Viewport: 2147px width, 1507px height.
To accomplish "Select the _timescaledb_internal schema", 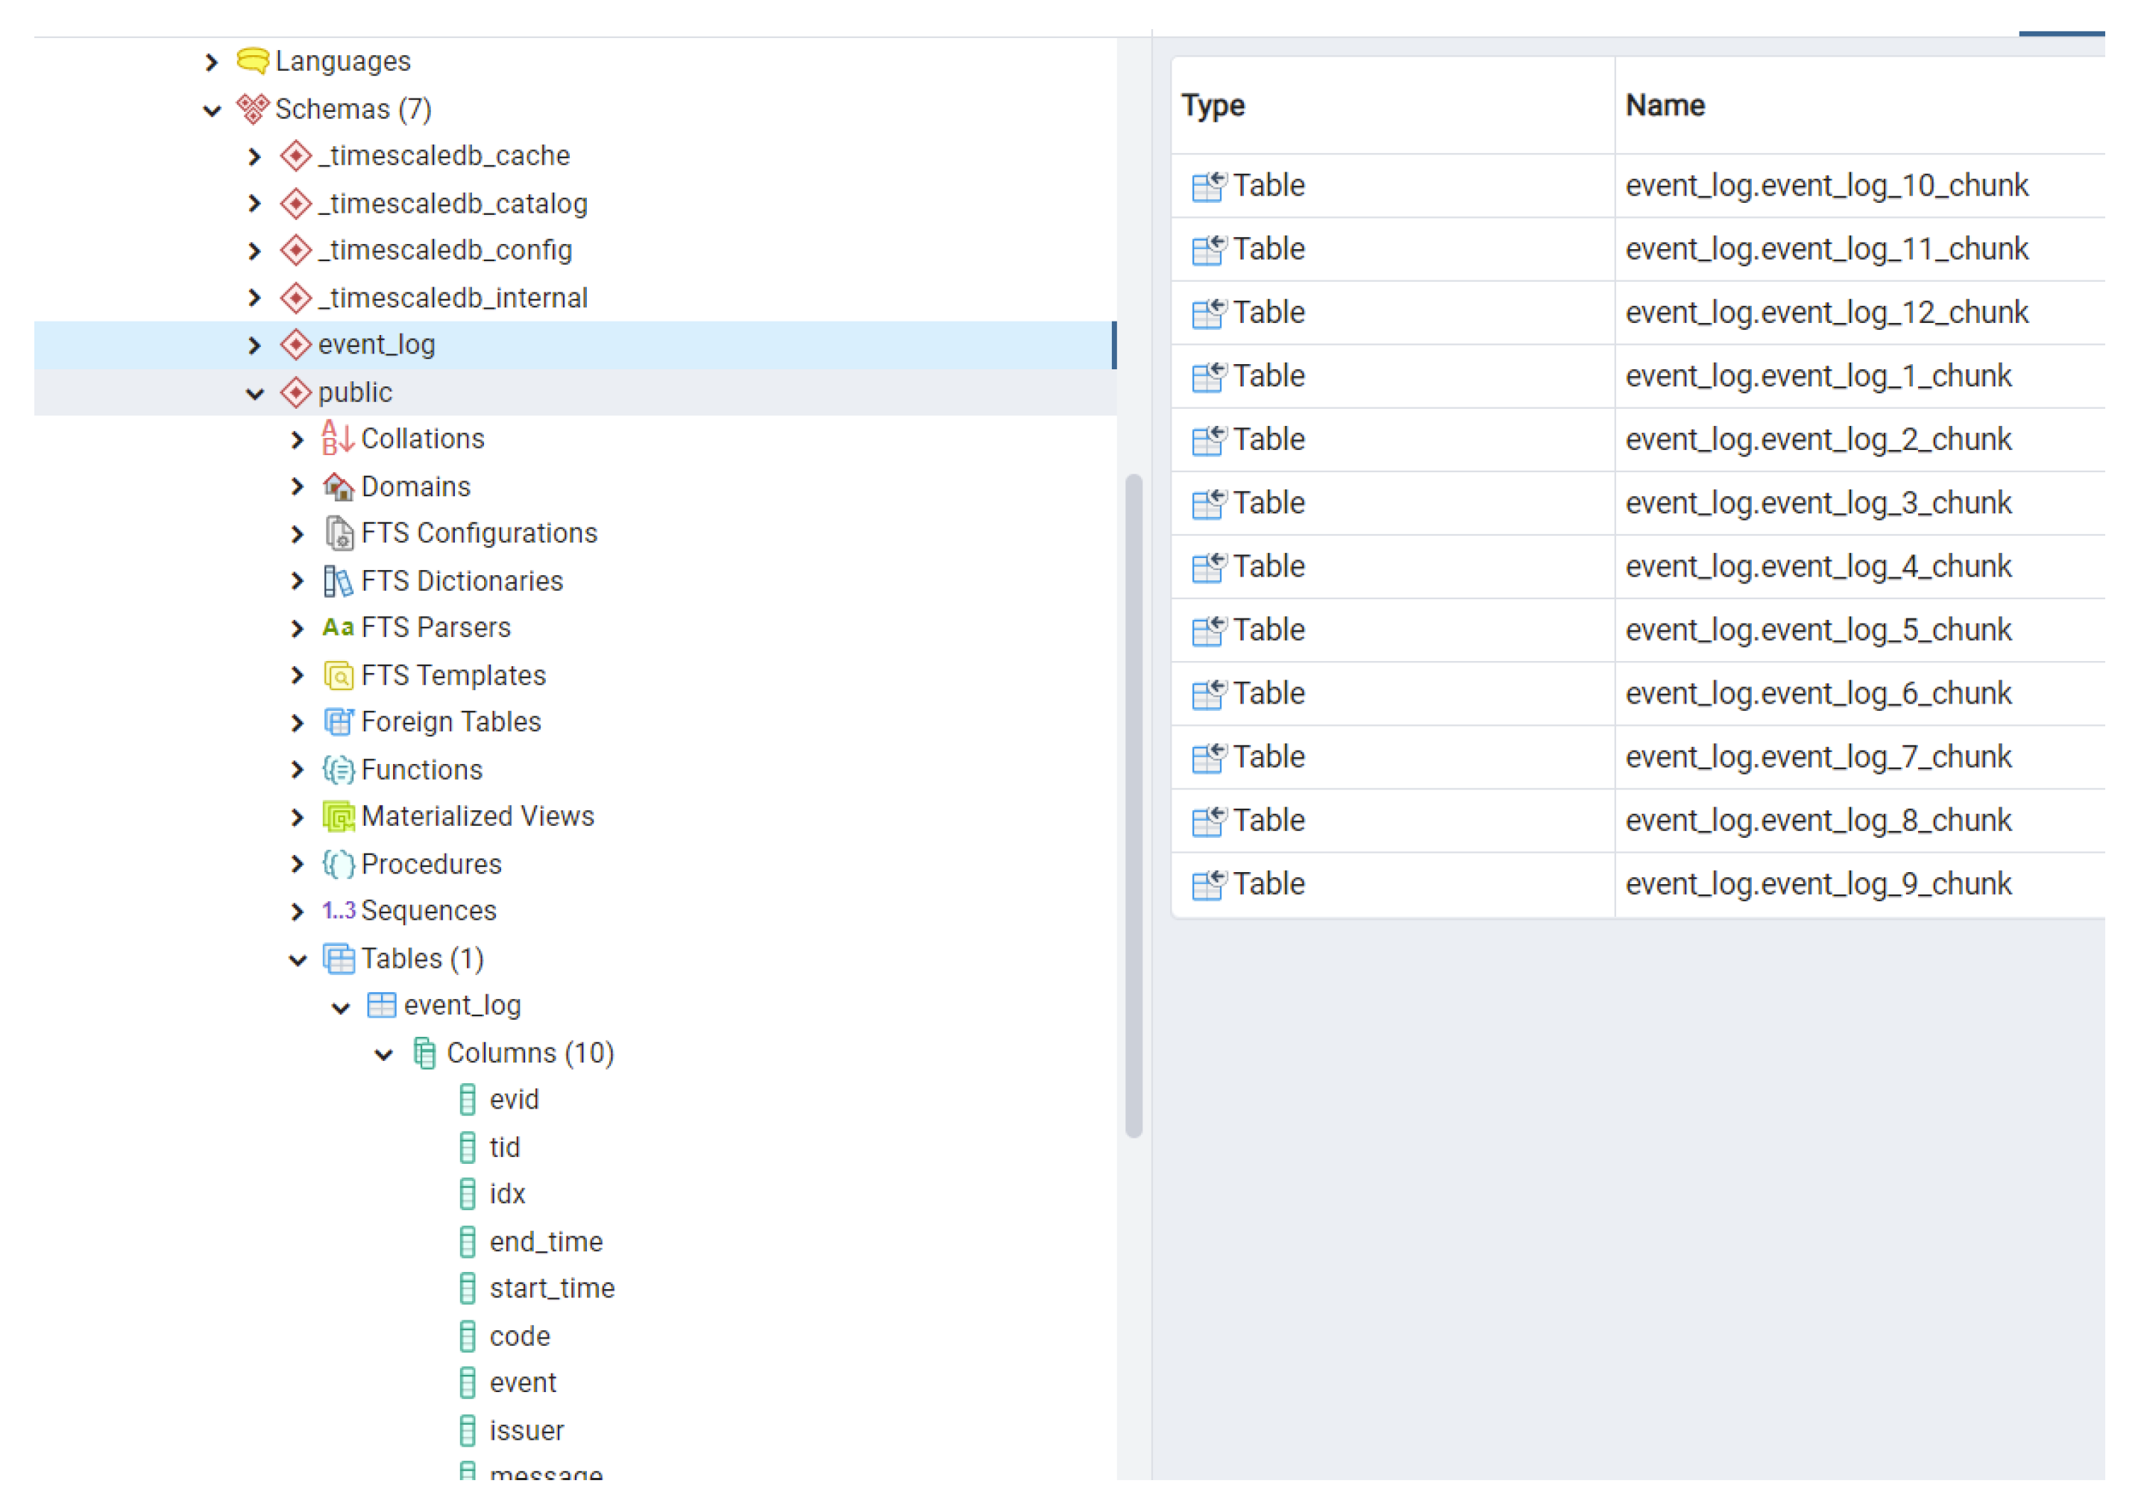I will click(x=453, y=298).
